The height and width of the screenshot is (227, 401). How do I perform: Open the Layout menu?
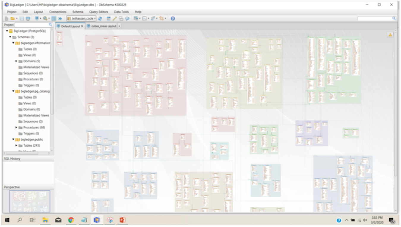[x=39, y=12]
